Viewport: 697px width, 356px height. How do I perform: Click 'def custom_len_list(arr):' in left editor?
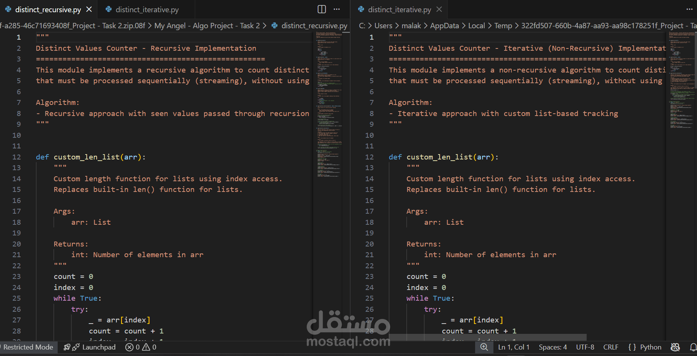[x=91, y=157]
